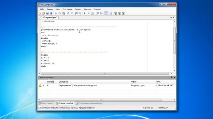Click the last toolbar icon on the right
213x119 pixels.
pos(123,13)
